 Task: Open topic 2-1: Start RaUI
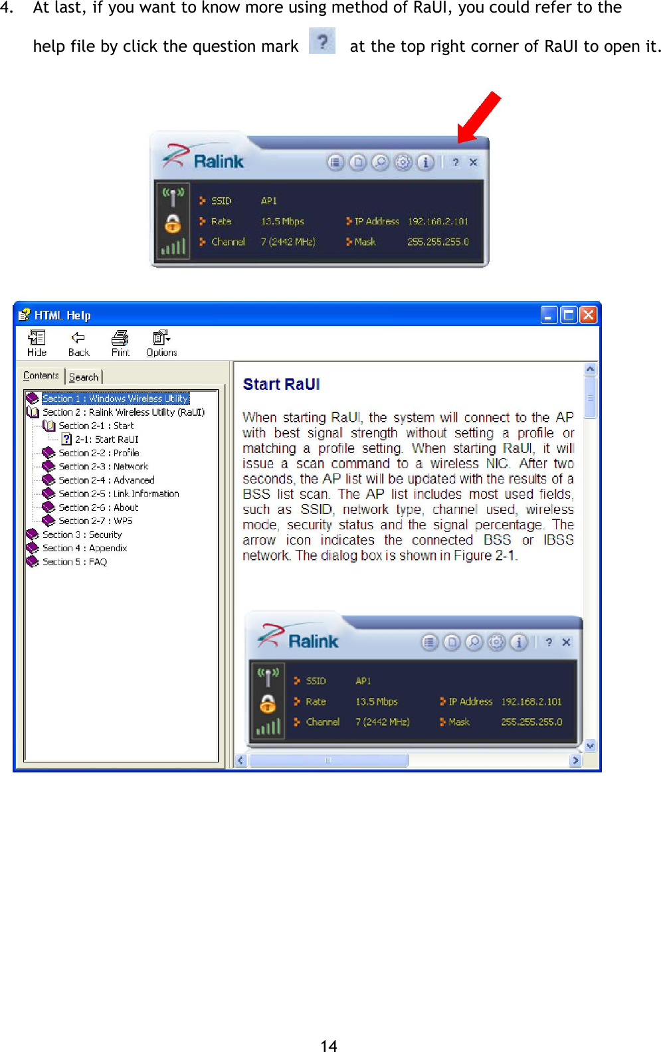pos(106,440)
